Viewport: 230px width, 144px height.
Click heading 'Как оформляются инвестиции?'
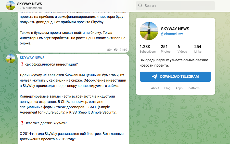[x=51, y=65]
